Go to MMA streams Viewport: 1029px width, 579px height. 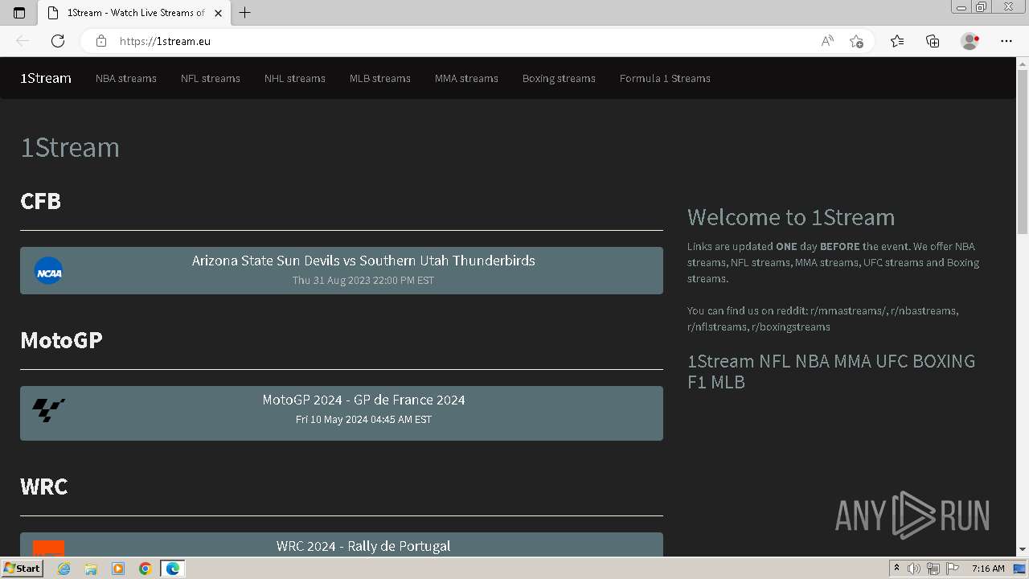tap(466, 78)
